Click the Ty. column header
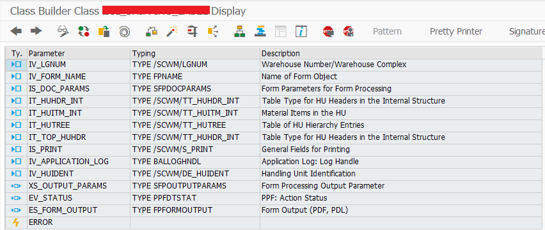The width and height of the screenshot is (545, 230). pos(17,54)
